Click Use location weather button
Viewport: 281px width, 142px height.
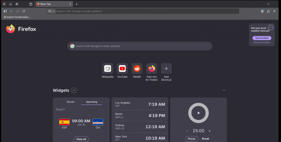(x=262, y=38)
